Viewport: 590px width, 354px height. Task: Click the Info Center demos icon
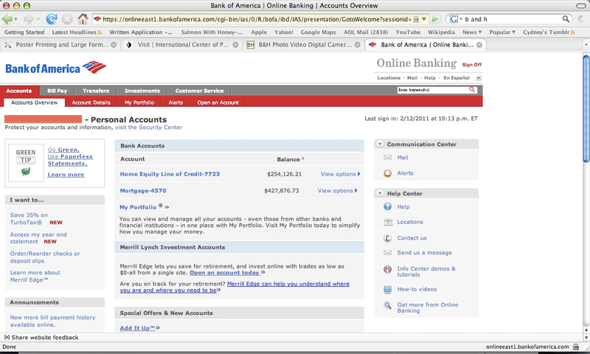388,269
